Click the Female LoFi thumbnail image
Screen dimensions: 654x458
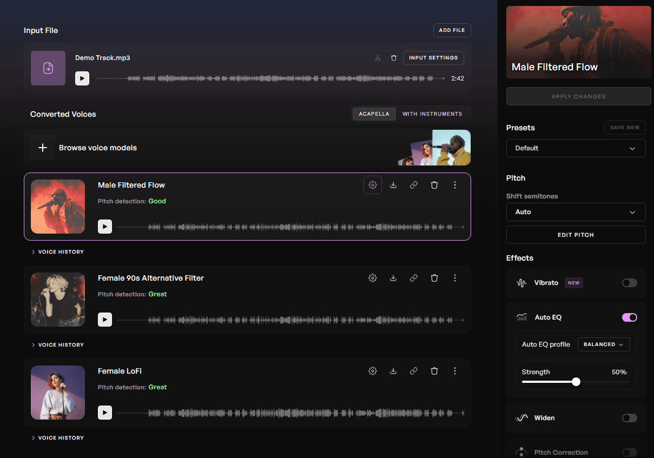(58, 393)
